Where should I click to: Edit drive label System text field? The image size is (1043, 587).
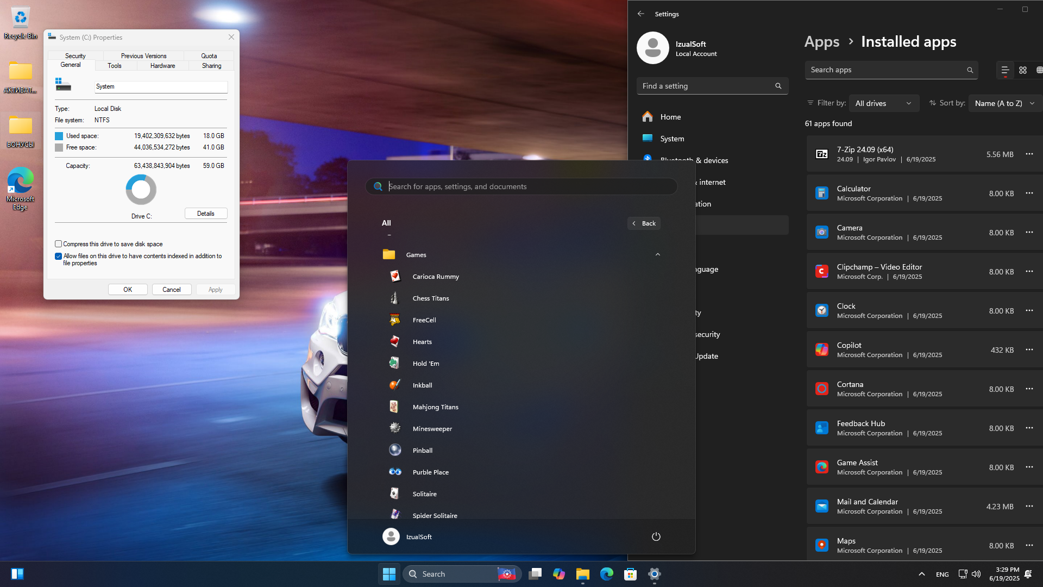(x=161, y=86)
